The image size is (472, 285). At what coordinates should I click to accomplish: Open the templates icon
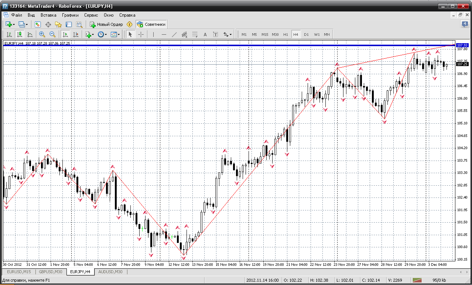click(x=114, y=34)
